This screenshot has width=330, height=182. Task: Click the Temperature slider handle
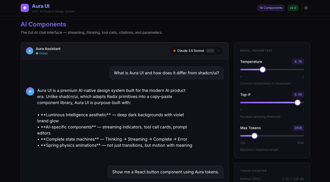(263, 70)
